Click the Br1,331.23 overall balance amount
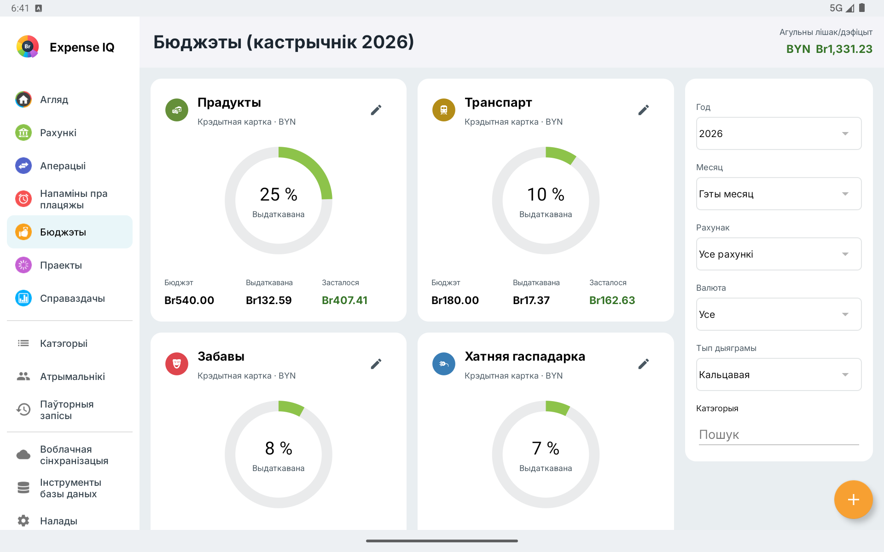The image size is (884, 552). [844, 49]
